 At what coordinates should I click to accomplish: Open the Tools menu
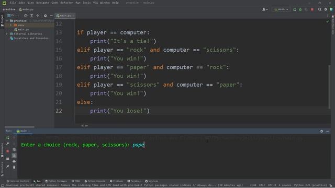(x=86, y=3)
